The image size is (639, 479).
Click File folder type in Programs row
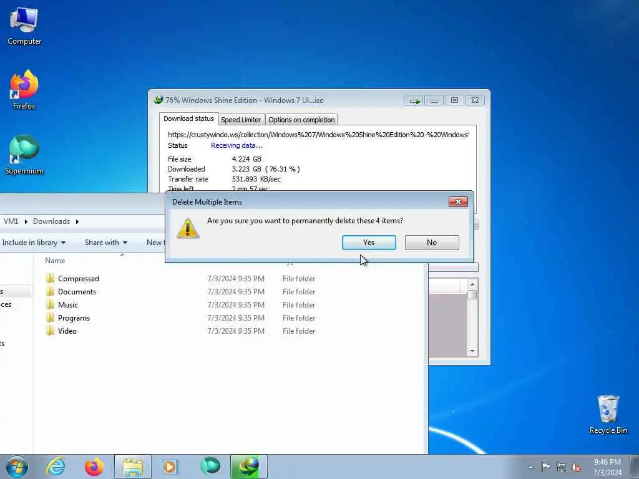click(x=299, y=317)
